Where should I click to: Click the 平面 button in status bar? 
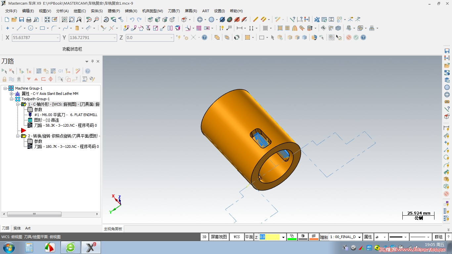[249, 237]
